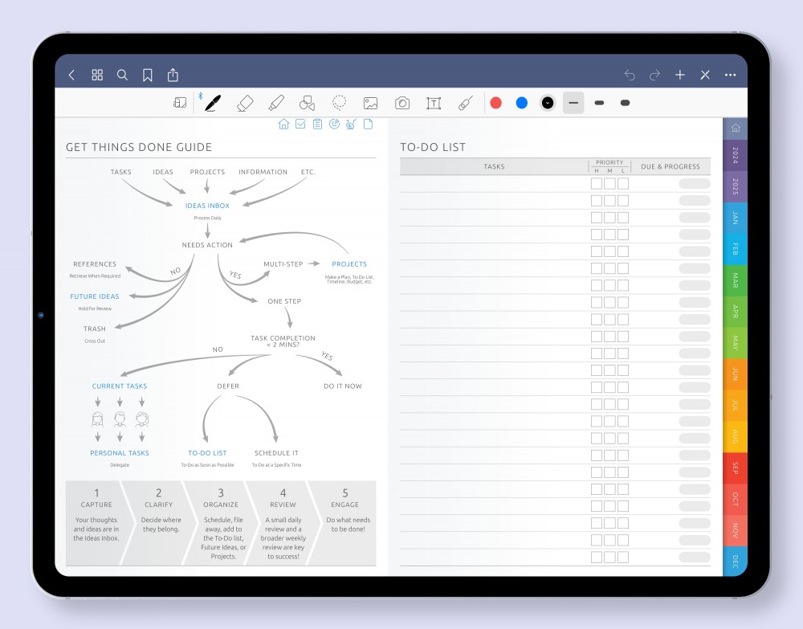Select the Pen tool
Screen dimensions: 803x629
coord(213,103)
